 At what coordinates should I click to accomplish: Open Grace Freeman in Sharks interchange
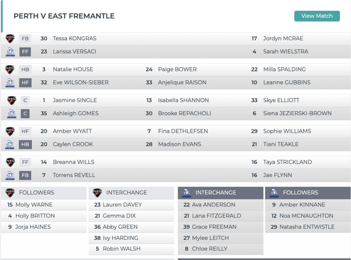214,227
